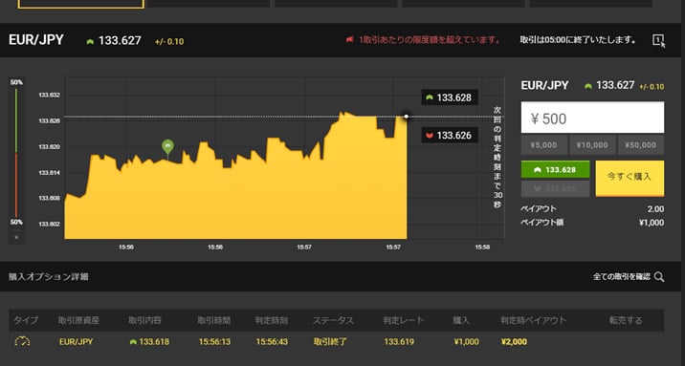Click the gauge type icon in trade row
The width and height of the screenshot is (685, 366).
pos(22,341)
